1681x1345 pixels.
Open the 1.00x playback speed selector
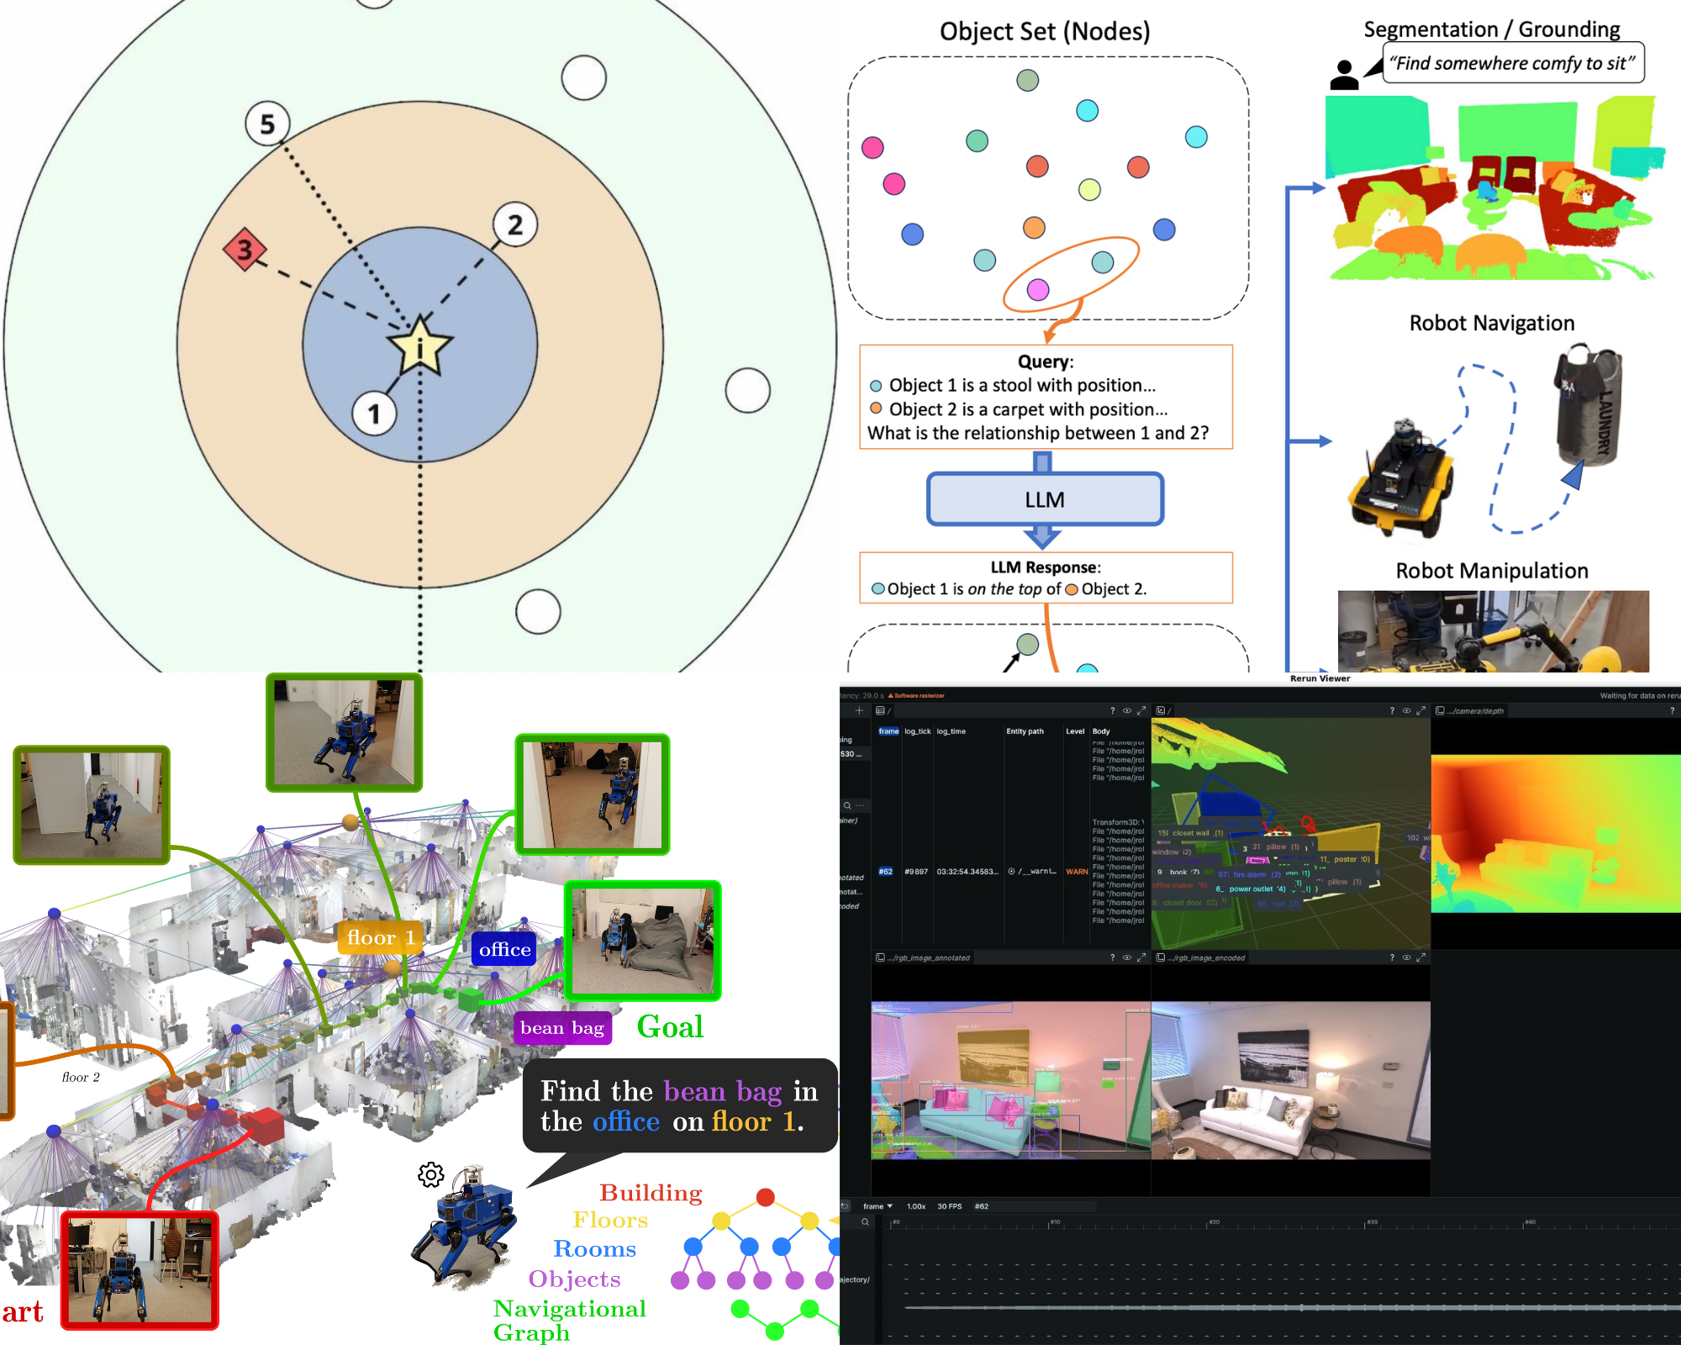(916, 1206)
